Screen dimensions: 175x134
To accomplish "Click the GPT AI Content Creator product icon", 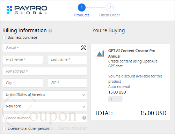I will 100,53.
